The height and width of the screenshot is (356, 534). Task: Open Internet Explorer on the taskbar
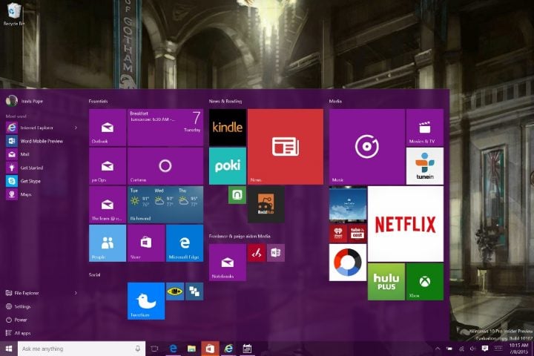(x=228, y=349)
